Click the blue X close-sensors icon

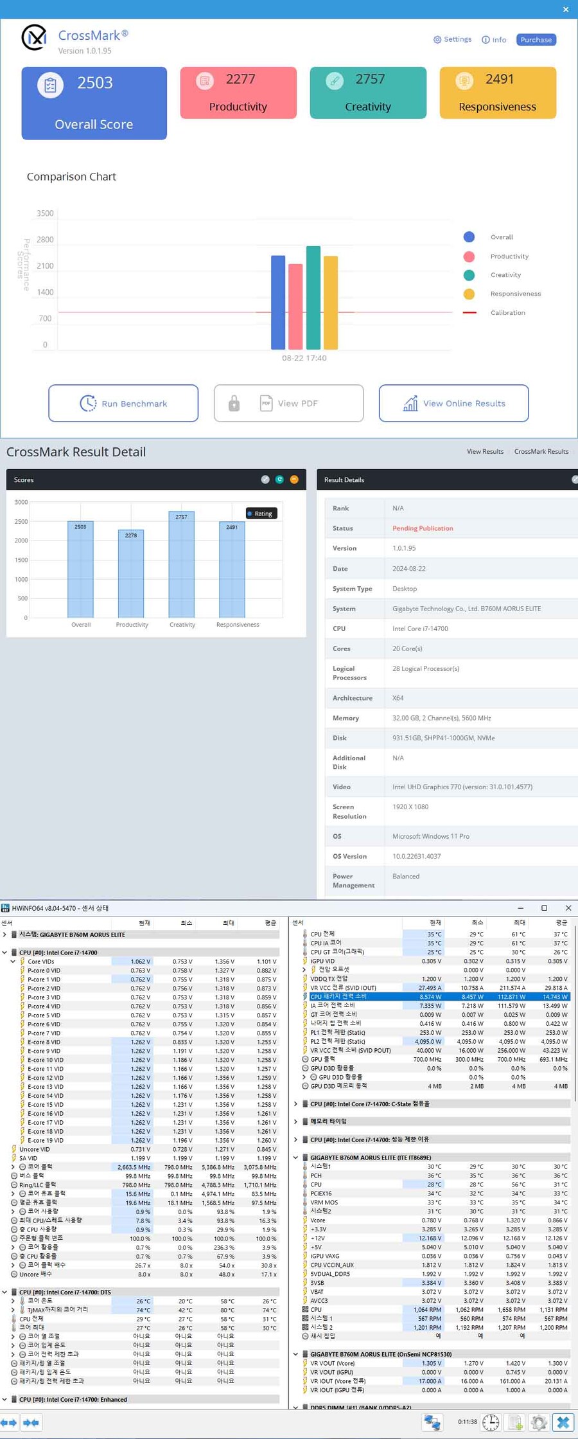(x=563, y=1422)
